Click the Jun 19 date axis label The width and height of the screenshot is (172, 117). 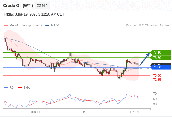134,112
